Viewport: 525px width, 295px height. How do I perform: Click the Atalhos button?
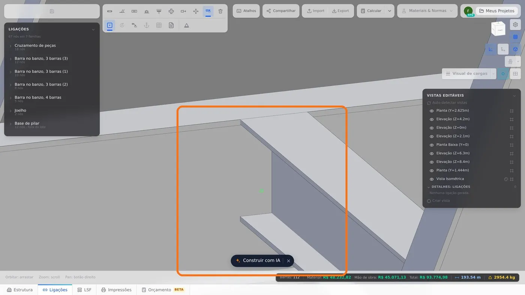(246, 11)
